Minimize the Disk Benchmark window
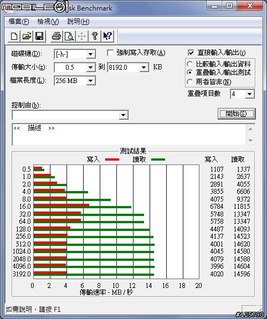The width and height of the screenshot is (267, 319). [214, 6]
